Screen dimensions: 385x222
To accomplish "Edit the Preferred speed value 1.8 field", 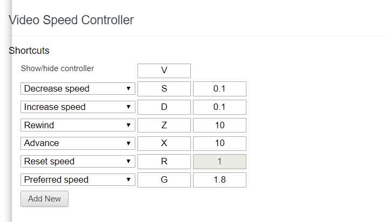I will pyautogui.click(x=219, y=180).
